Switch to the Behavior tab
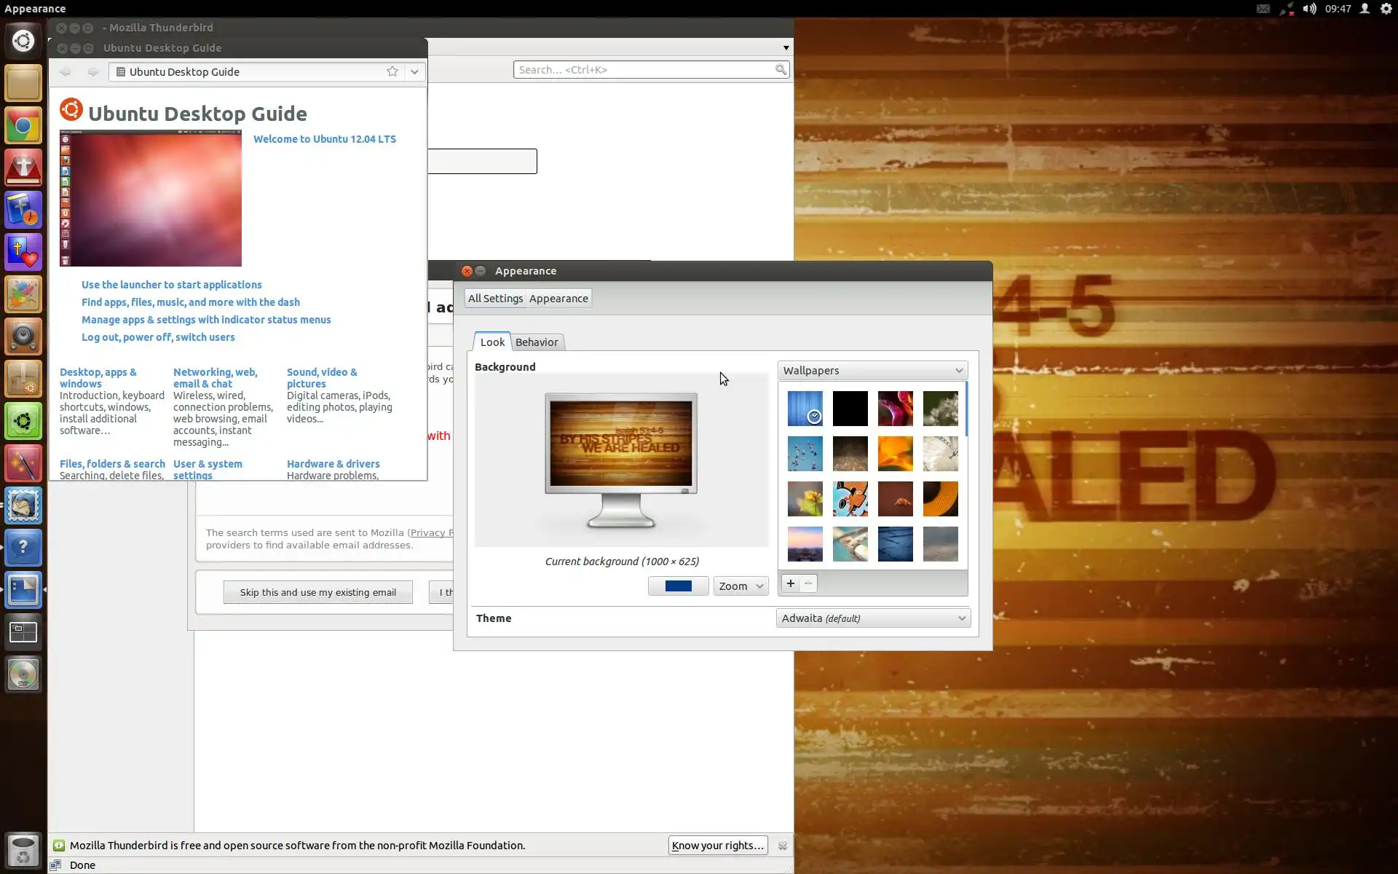The width and height of the screenshot is (1398, 874). 537,342
